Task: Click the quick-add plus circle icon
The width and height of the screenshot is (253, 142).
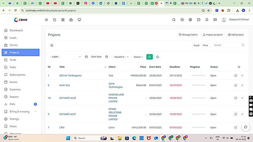Action: [x=182, y=20]
